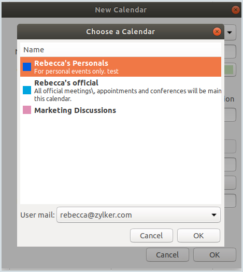Image resolution: width=243 pixels, height=272 pixels.
Task: Click the pink color square of Marketing Discussions
Action: pyautogui.click(x=27, y=110)
